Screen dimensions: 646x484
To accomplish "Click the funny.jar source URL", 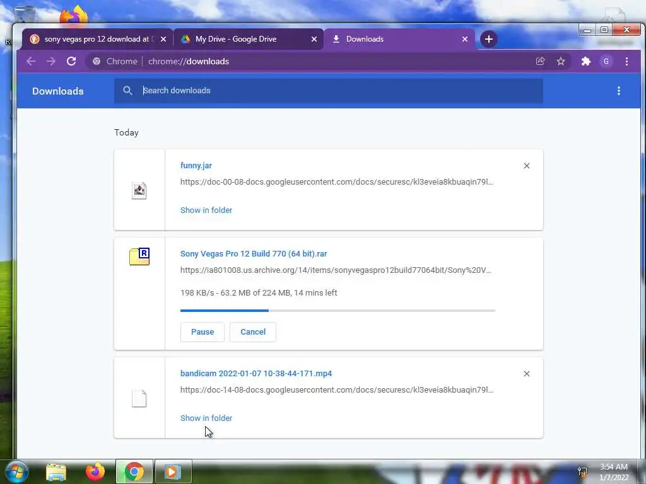I will click(x=337, y=182).
